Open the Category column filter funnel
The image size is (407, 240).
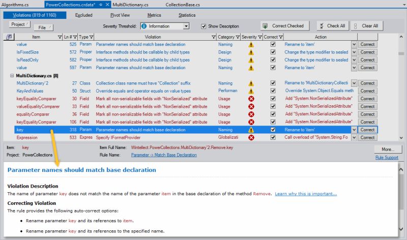click(238, 37)
